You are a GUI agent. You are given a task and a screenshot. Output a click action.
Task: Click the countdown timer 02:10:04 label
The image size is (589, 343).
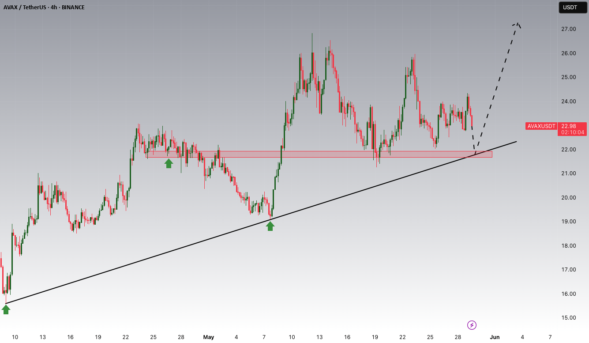[572, 132]
